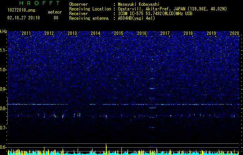The height and width of the screenshot is (155, 243).
Task: Click the A504HB(yagi 4el) antenna text
Action: (136, 18)
